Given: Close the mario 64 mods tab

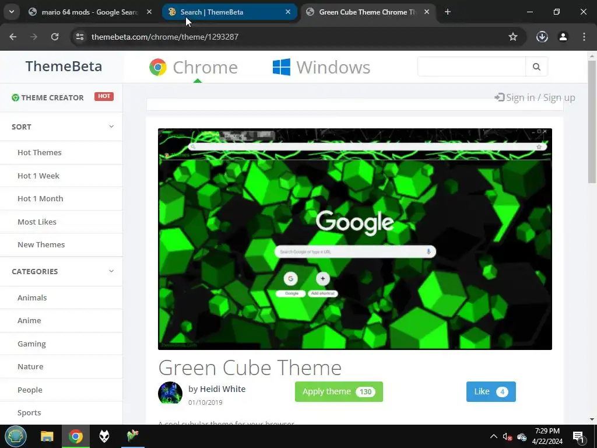Looking at the screenshot, I should click(149, 12).
